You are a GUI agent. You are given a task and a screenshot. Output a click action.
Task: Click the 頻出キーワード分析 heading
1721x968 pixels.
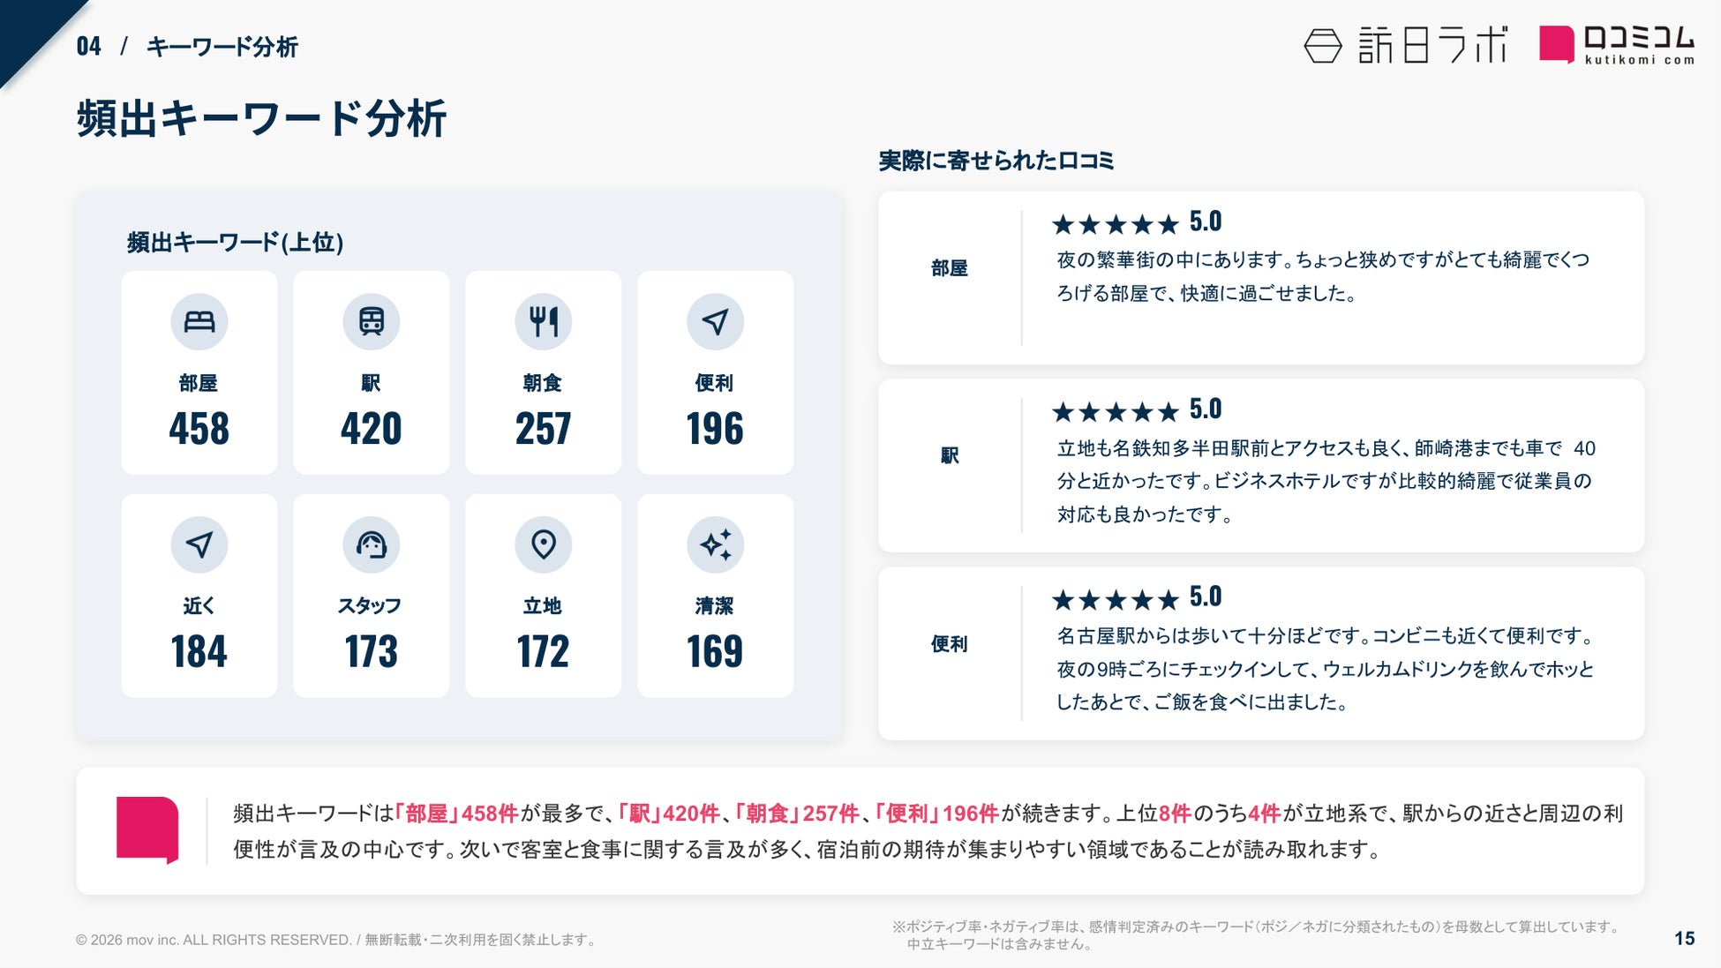(x=261, y=118)
